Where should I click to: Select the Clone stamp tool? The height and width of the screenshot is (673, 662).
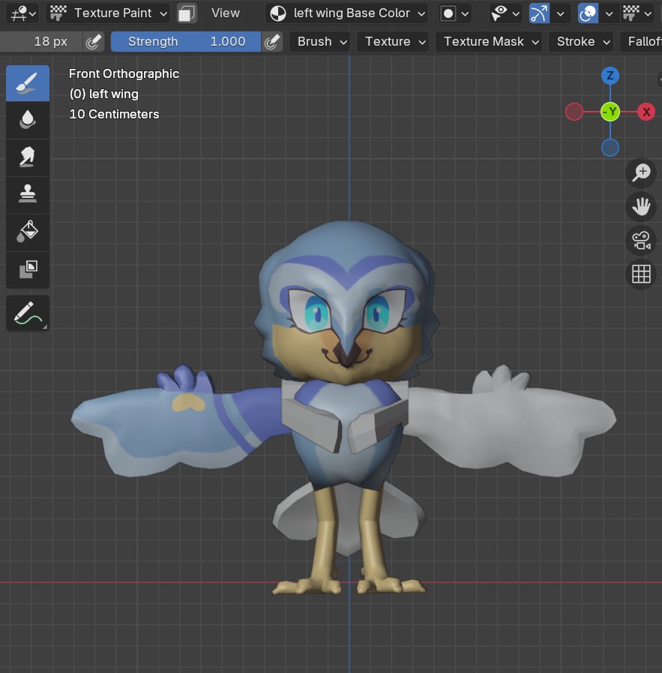click(x=28, y=195)
